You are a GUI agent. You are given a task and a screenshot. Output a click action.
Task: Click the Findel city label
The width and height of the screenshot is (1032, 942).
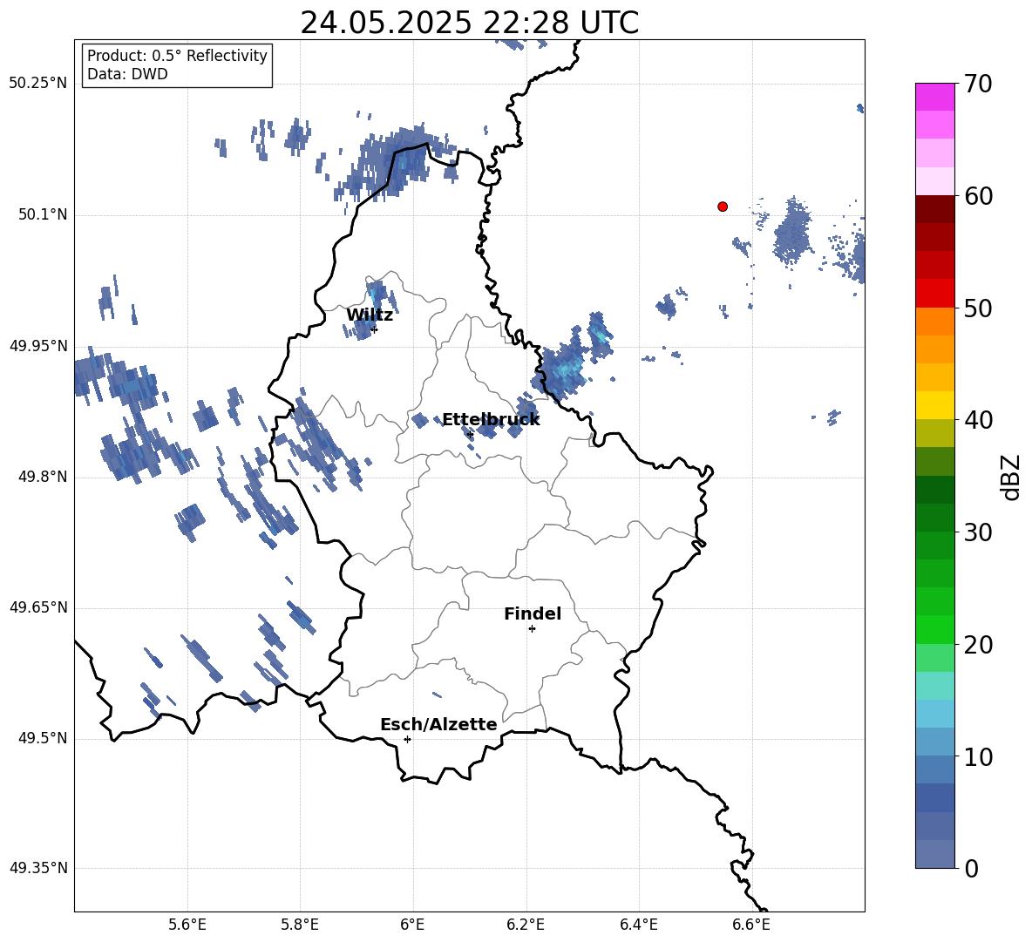(x=533, y=613)
